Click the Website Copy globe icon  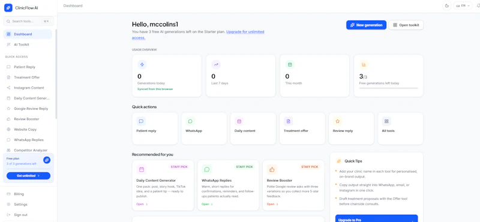tap(8, 129)
